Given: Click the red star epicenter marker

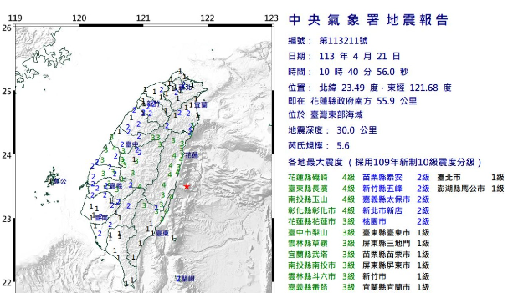Looking at the screenshot, I should tap(187, 186).
